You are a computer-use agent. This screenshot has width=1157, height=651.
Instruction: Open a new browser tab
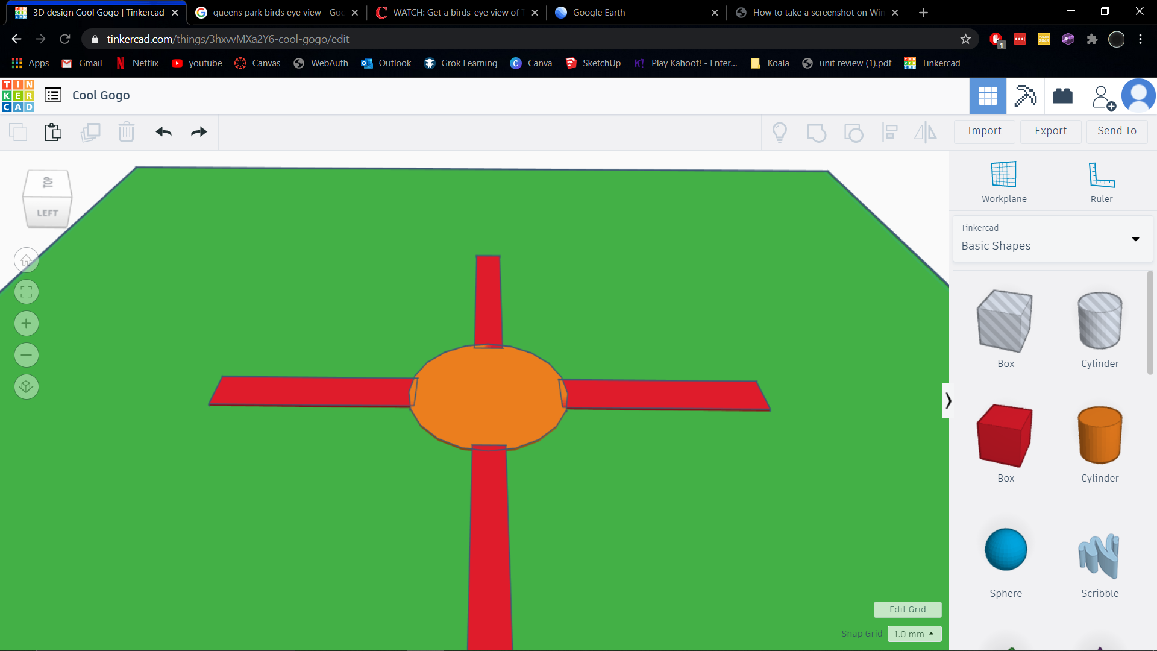tap(923, 13)
